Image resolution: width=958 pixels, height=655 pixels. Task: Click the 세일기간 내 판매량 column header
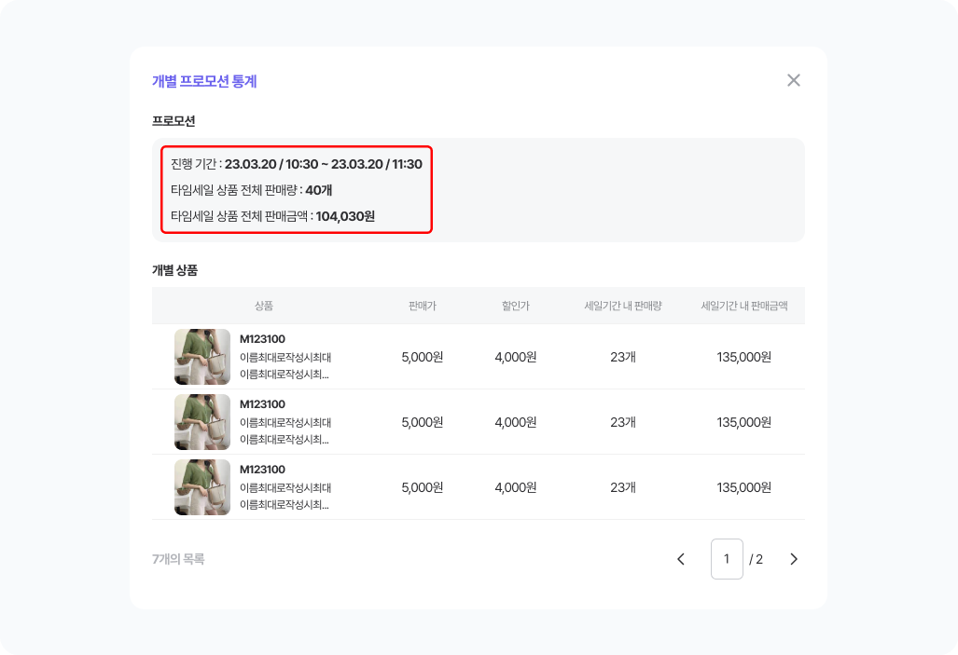(621, 306)
